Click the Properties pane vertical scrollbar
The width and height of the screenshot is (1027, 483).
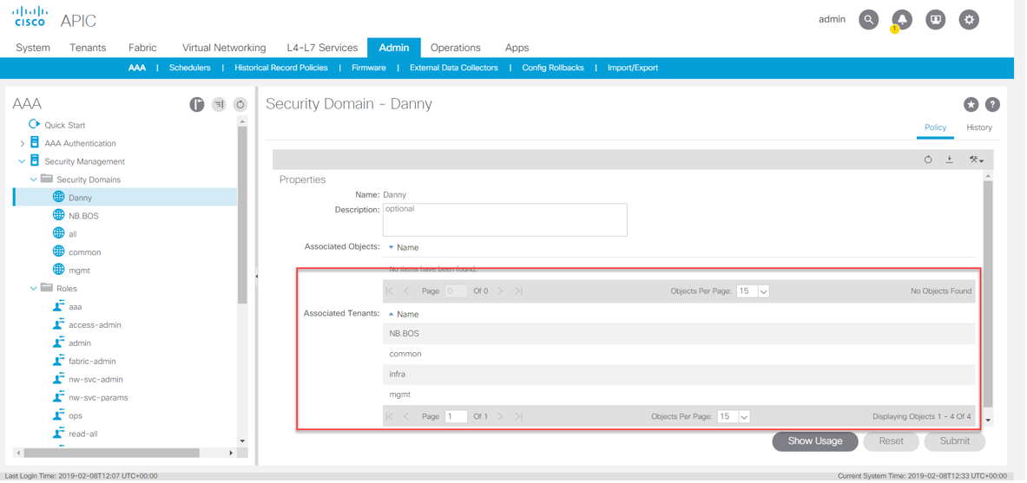pyautogui.click(x=988, y=295)
